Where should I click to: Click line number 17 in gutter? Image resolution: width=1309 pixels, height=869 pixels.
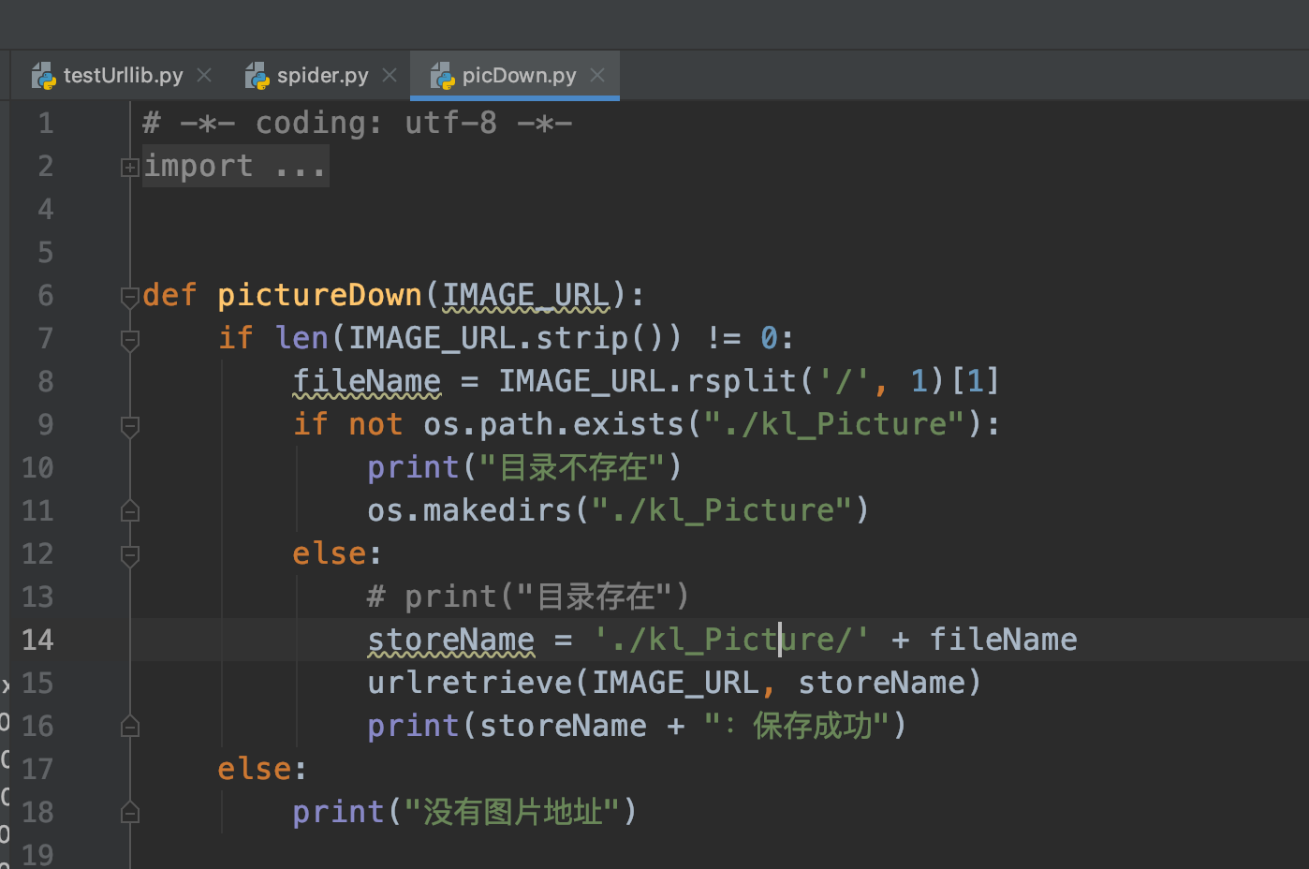(x=37, y=770)
